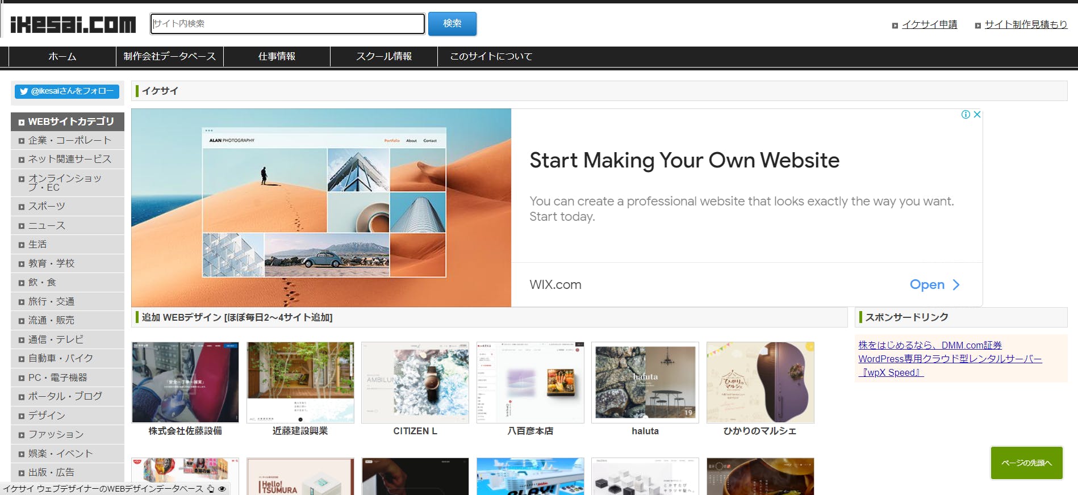Open the 仕事情報 nav item

[x=277, y=56]
